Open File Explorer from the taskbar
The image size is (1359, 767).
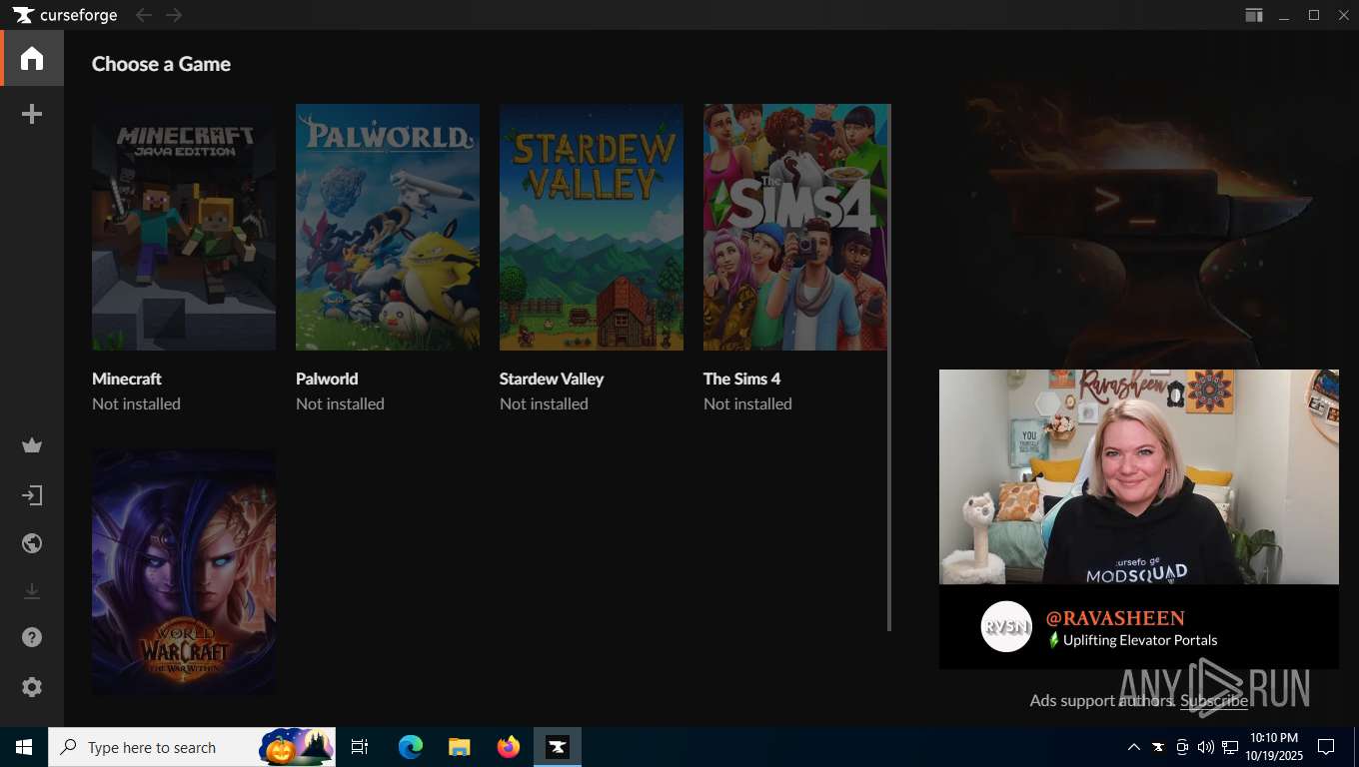[x=460, y=747]
